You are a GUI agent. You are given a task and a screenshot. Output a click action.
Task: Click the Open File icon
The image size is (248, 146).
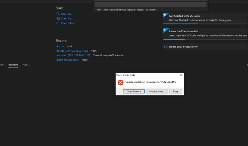(x=58, y=18)
